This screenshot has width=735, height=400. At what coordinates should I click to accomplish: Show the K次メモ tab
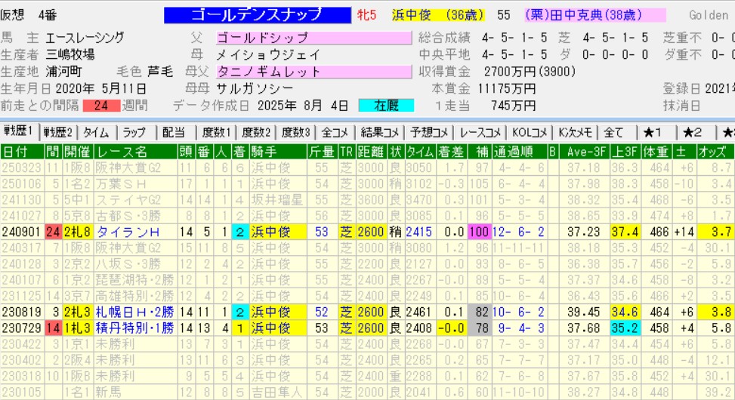574,132
